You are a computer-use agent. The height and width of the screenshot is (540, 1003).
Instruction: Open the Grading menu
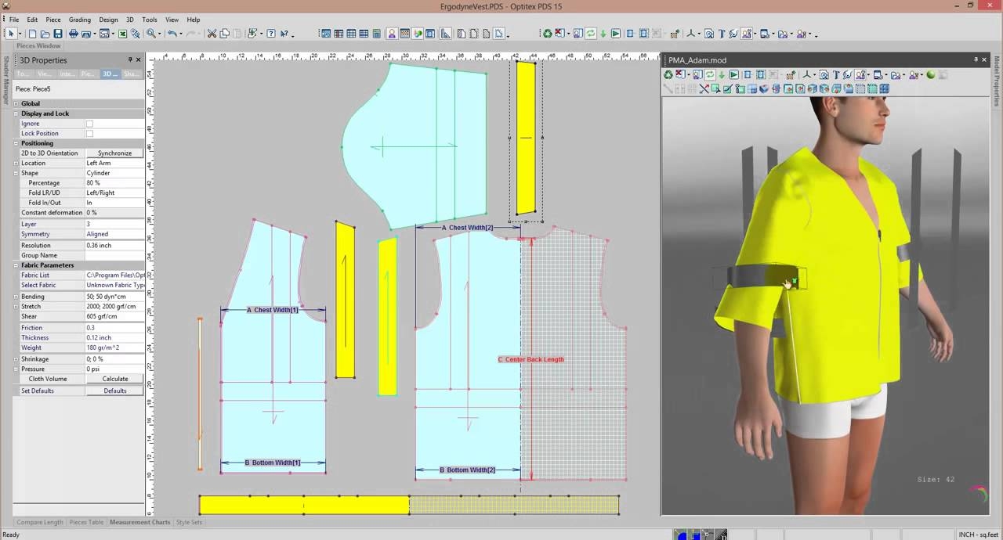click(x=80, y=20)
